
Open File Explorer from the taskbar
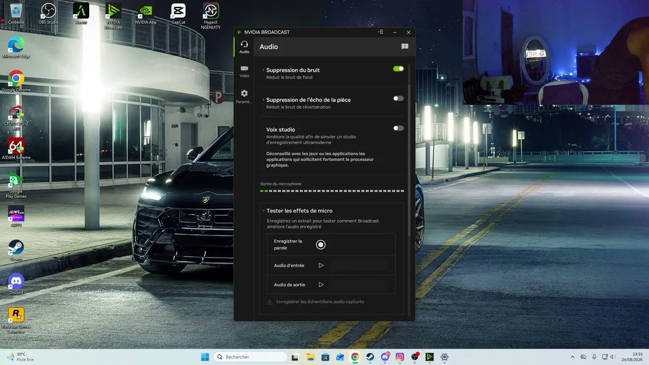tap(310, 357)
